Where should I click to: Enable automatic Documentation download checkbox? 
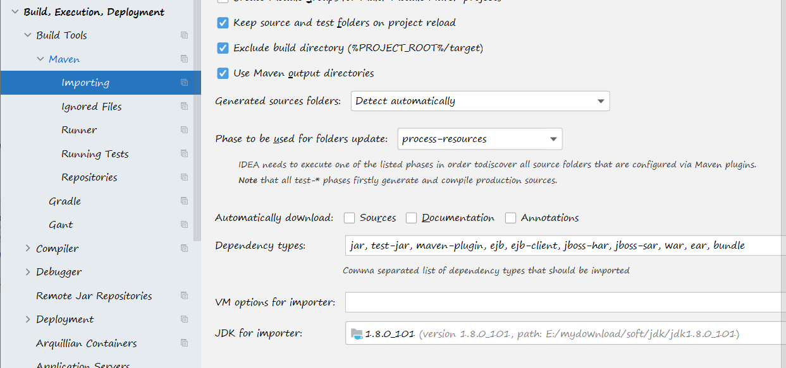pyautogui.click(x=411, y=218)
